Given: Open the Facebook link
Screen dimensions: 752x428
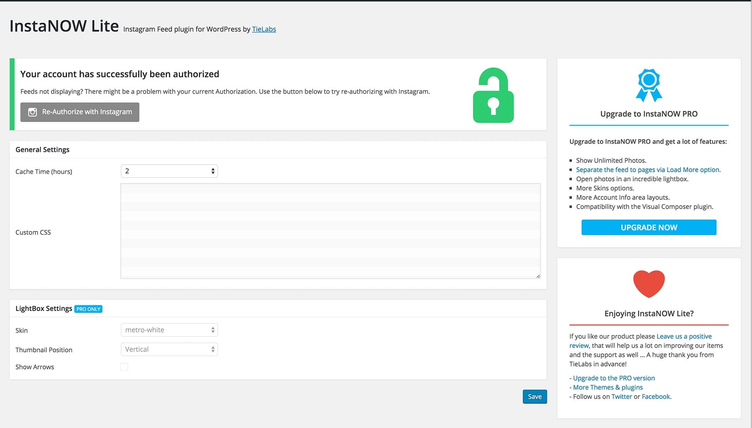Looking at the screenshot, I should click(x=655, y=396).
